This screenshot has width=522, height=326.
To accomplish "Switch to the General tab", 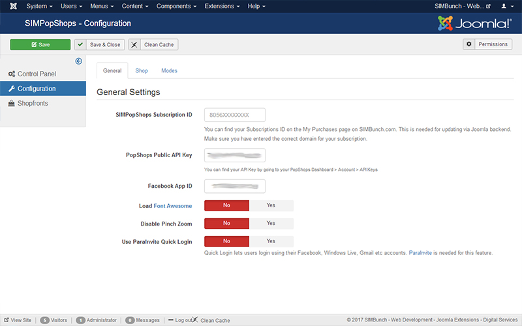I will click(x=112, y=70).
